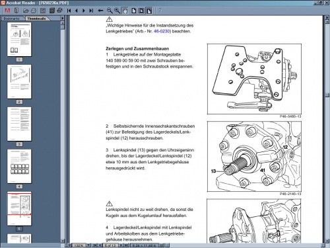
Task: Select page 2 thumbnail
Action: [x=19, y=82]
